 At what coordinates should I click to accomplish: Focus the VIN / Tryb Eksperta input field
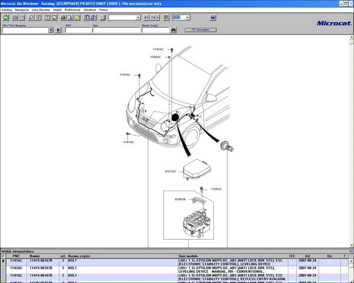pos(25,30)
